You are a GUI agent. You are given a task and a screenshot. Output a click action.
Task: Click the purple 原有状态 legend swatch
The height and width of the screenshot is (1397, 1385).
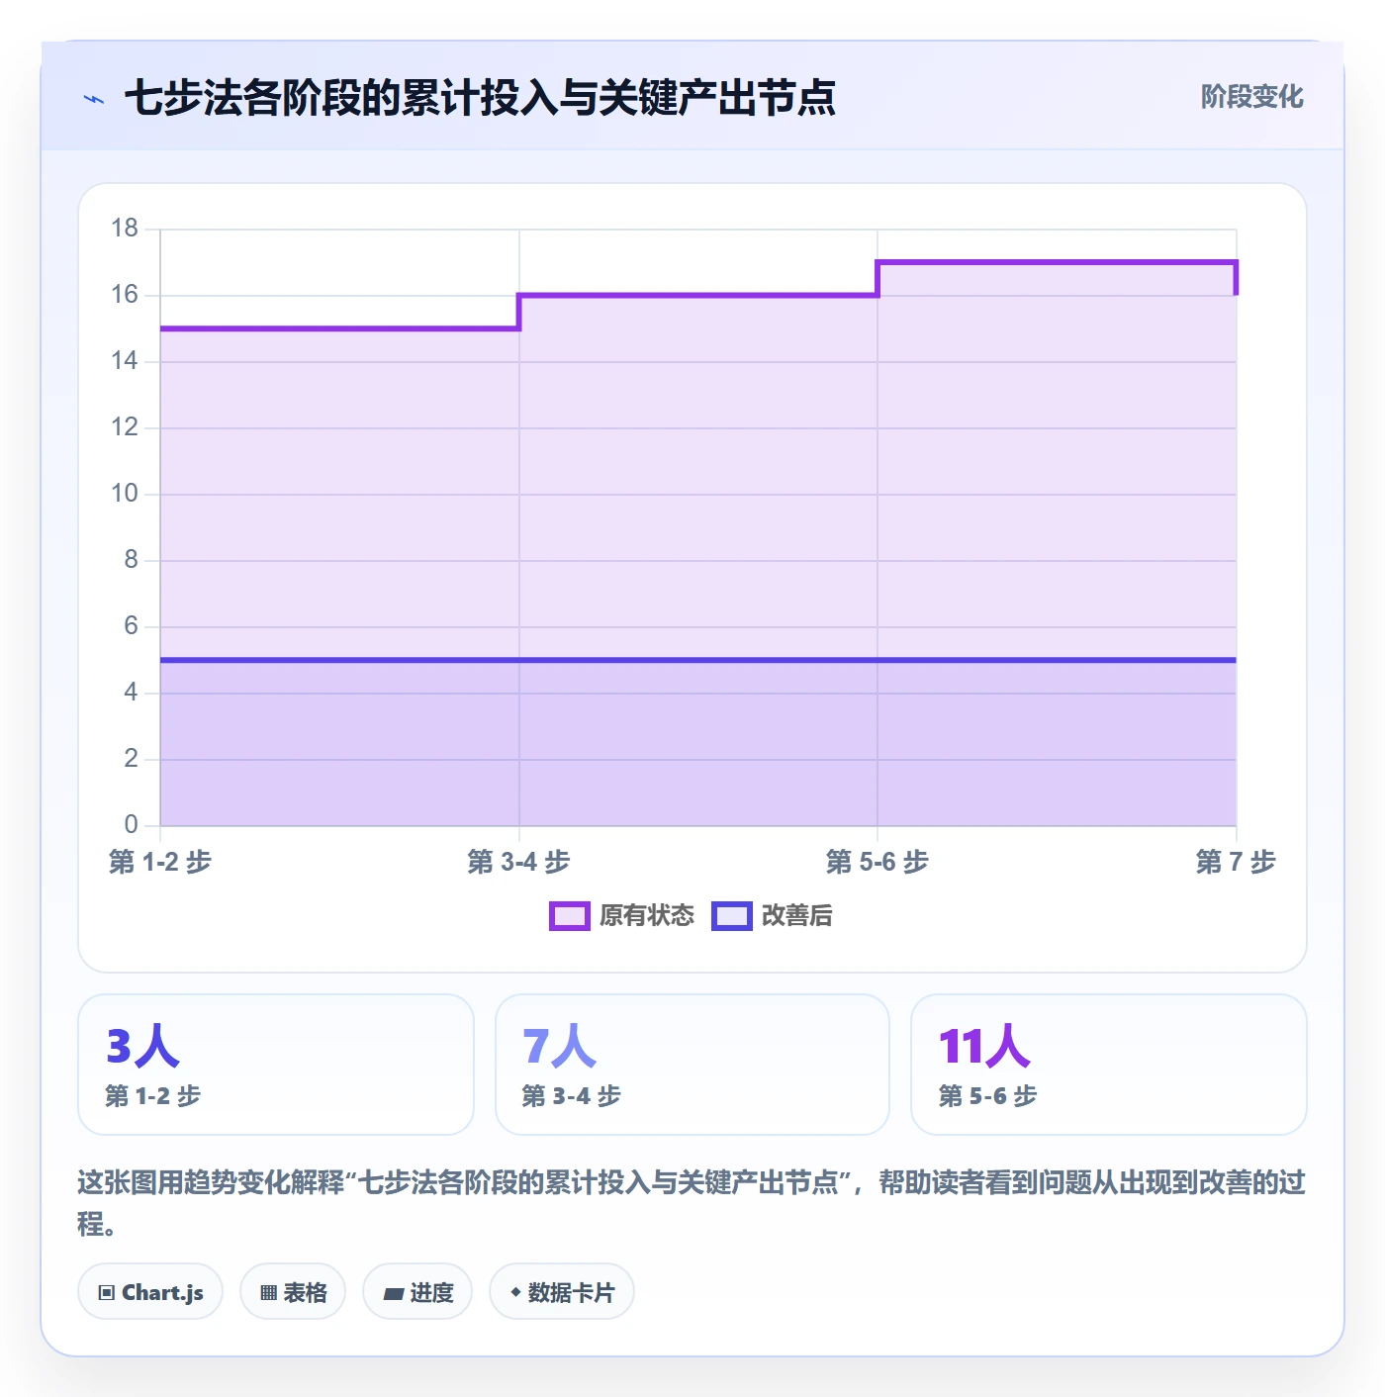(x=570, y=915)
